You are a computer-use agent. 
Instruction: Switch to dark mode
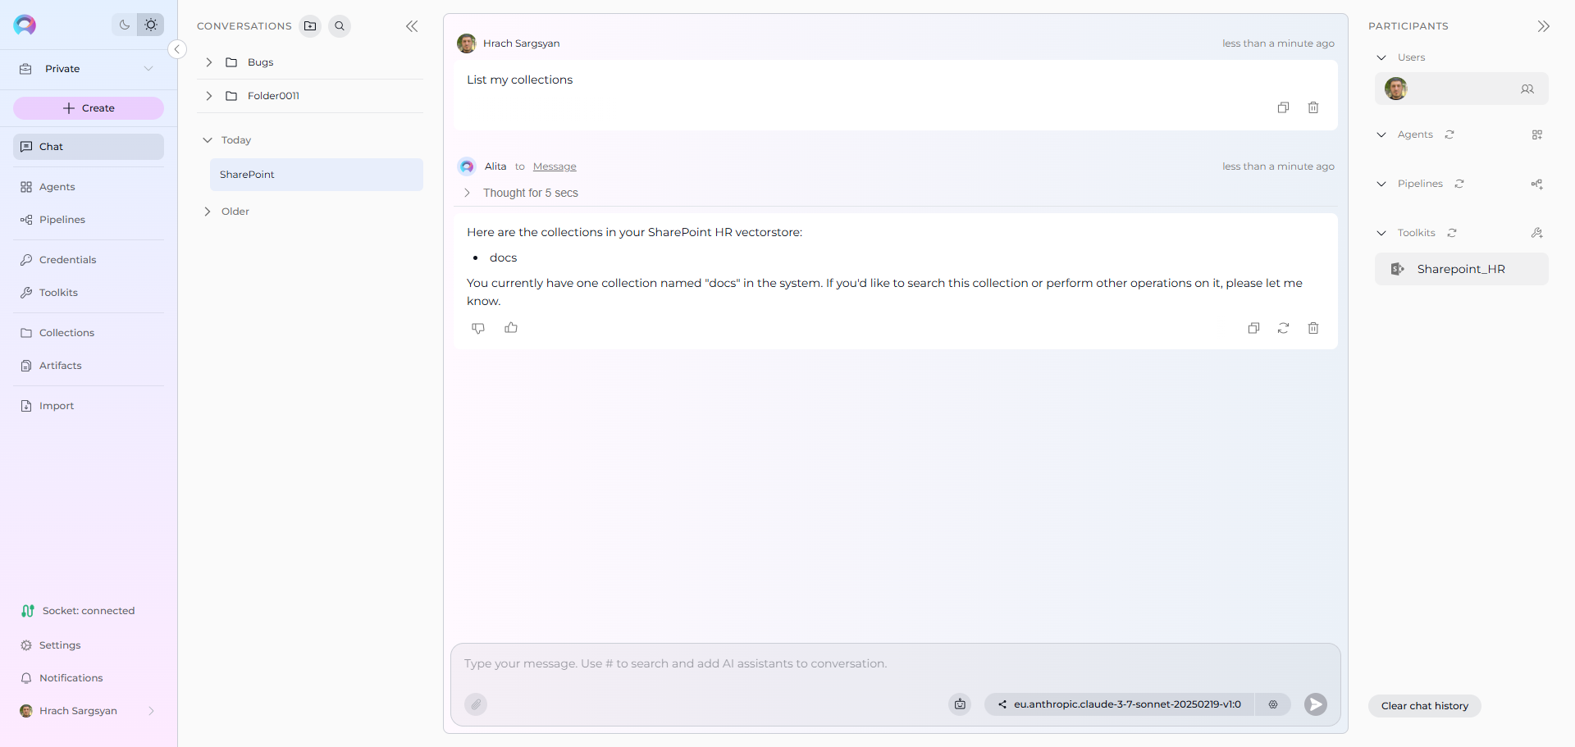125,25
